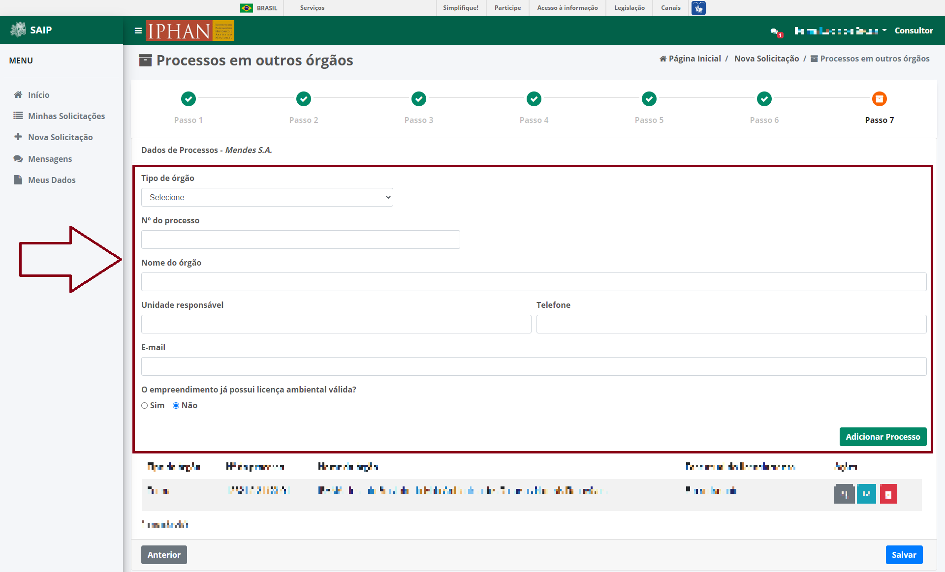The image size is (945, 572).
Task: Click the Consultor label in header
Action: 913,30
